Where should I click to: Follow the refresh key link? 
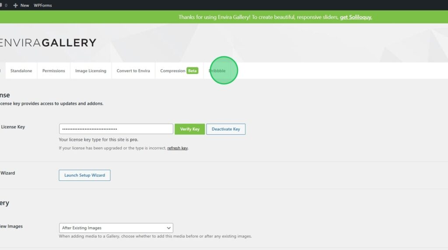coord(177,148)
